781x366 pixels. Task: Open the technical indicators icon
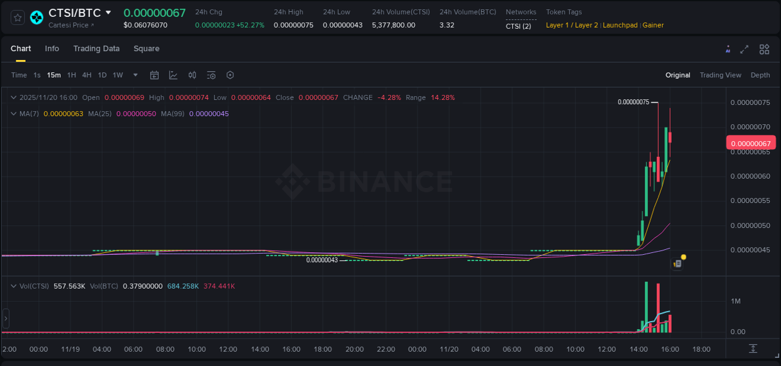[x=192, y=75]
